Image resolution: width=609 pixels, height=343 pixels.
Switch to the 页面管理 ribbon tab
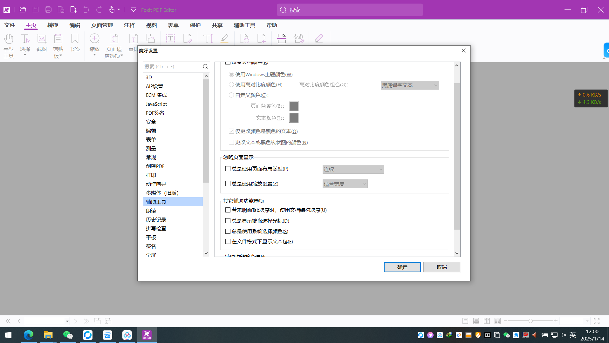pos(102,25)
